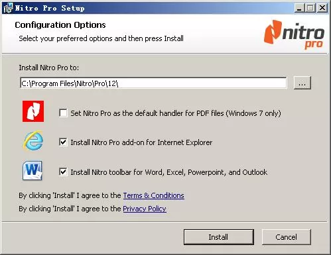Start installation with the Install button
Viewport: 331px width, 255px height.
[x=219, y=237]
